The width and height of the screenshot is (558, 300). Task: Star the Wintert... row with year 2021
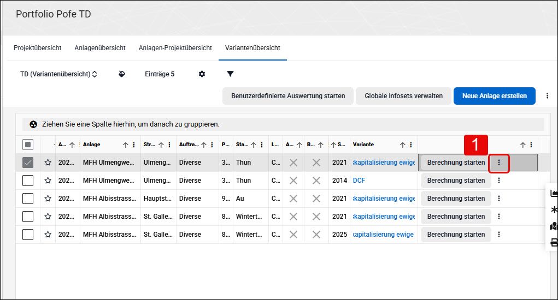48,217
